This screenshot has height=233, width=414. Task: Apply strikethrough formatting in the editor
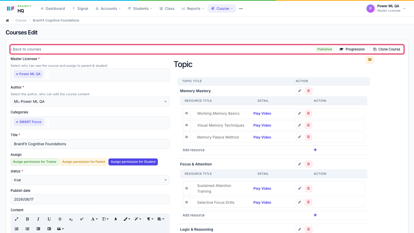point(60,219)
